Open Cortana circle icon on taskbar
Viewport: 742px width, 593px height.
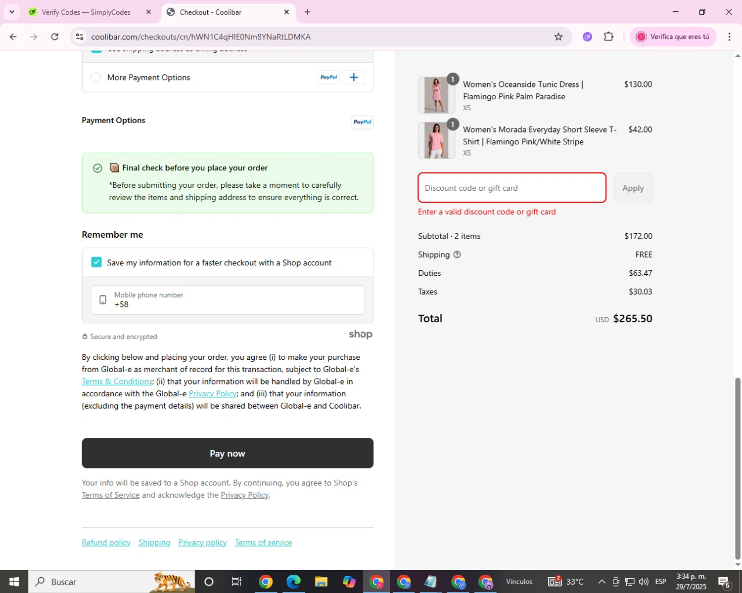tap(209, 582)
